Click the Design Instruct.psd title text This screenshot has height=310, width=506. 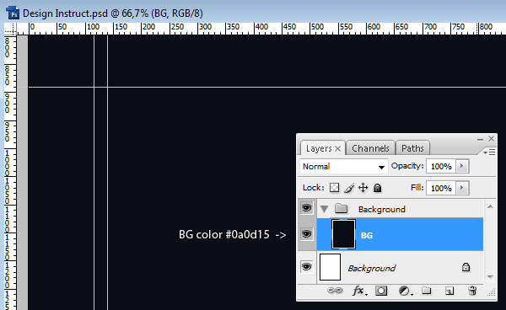tap(113, 13)
